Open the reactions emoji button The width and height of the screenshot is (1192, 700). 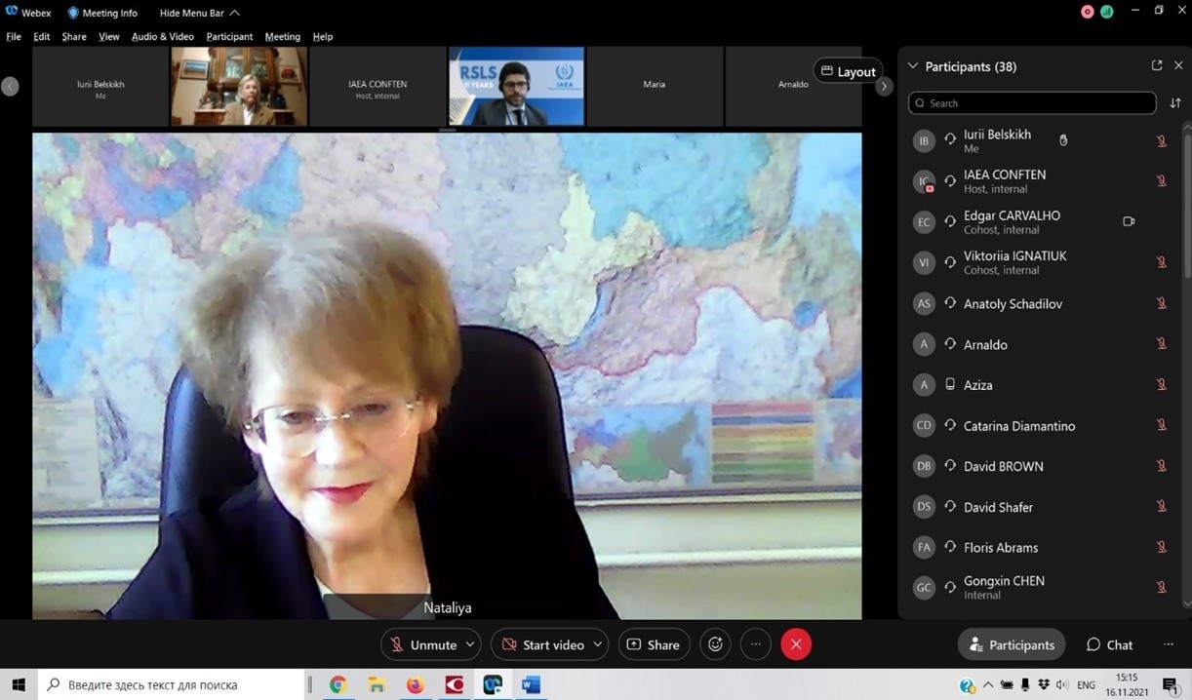point(715,644)
